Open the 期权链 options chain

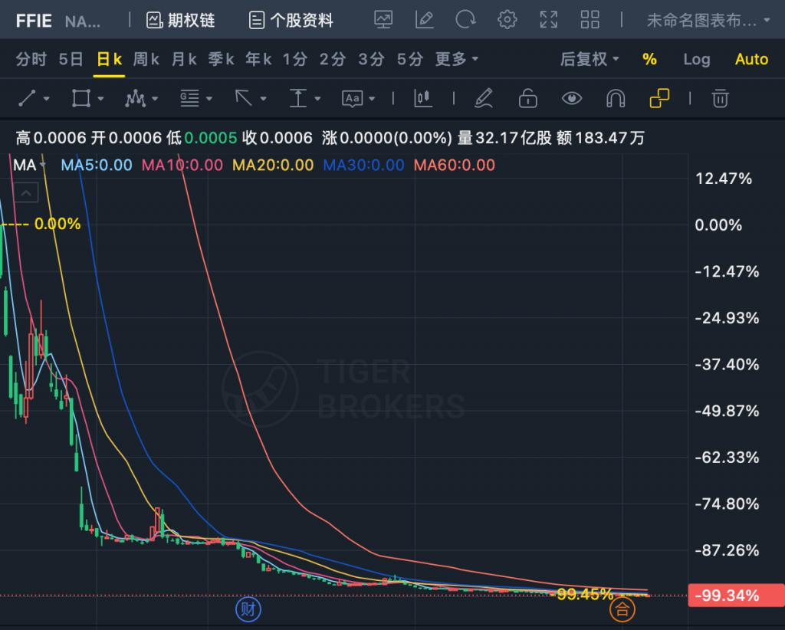(x=181, y=20)
